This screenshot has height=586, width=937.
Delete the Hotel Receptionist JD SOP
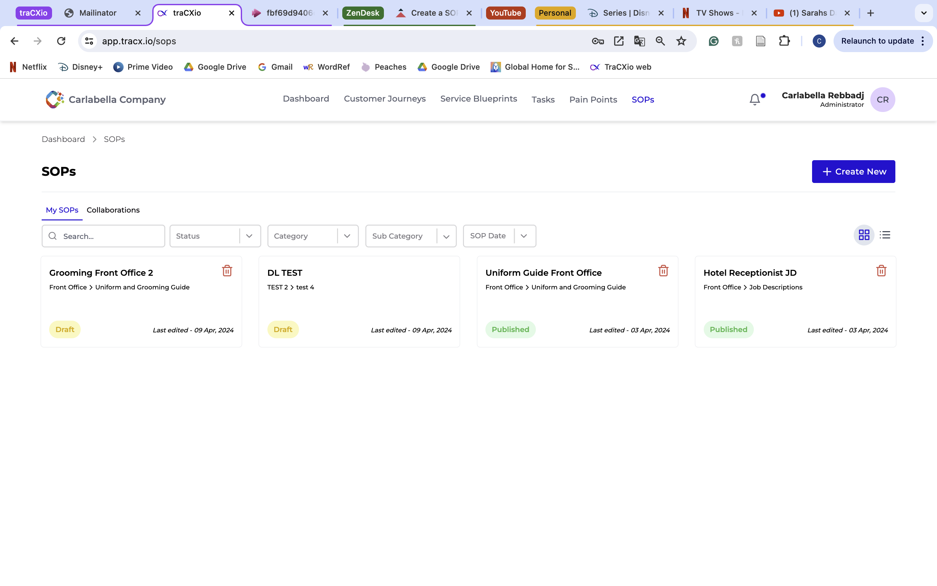pos(881,271)
